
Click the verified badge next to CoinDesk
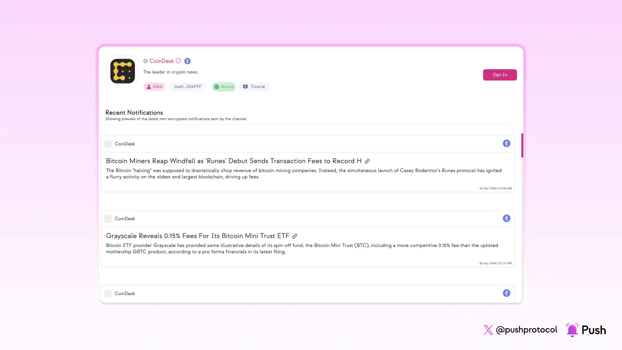(178, 61)
